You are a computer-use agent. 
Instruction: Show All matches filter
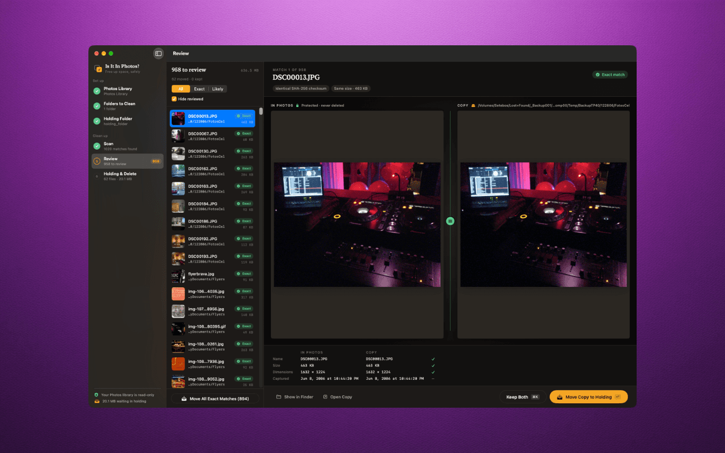(x=181, y=89)
